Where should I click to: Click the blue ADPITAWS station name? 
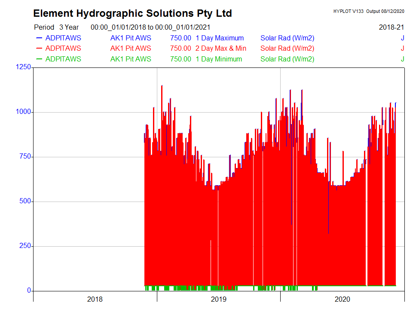(x=63, y=38)
